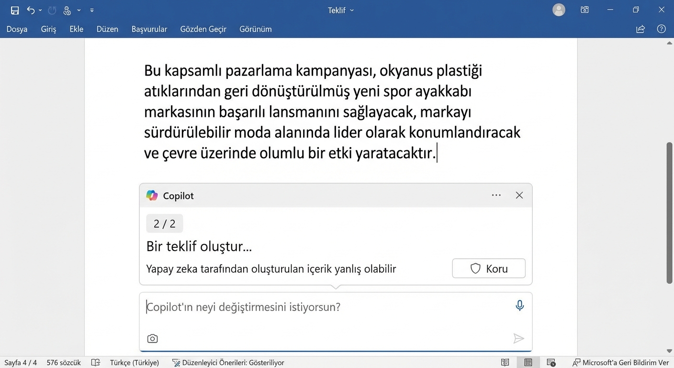Viewport: 674px width, 368px height.
Task: Customize the Quick Access Toolbar via its chevron
Action: [x=91, y=10]
